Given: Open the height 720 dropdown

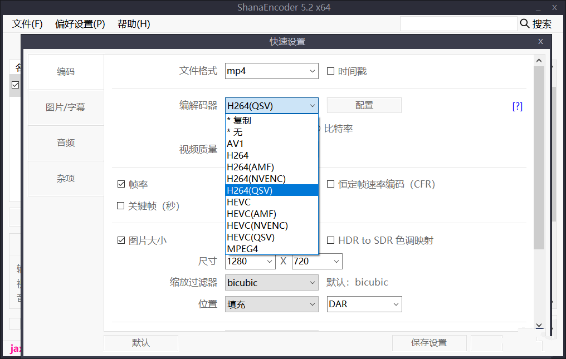Looking at the screenshot, I should 317,261.
